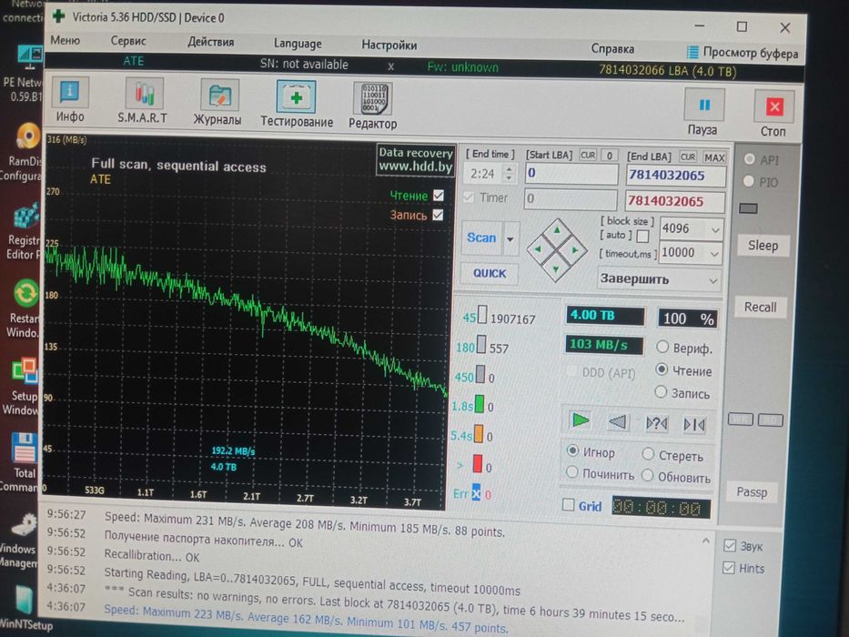Viewport: 849px width, 637px height.
Task: Open the Справка menu
Action: pos(612,49)
